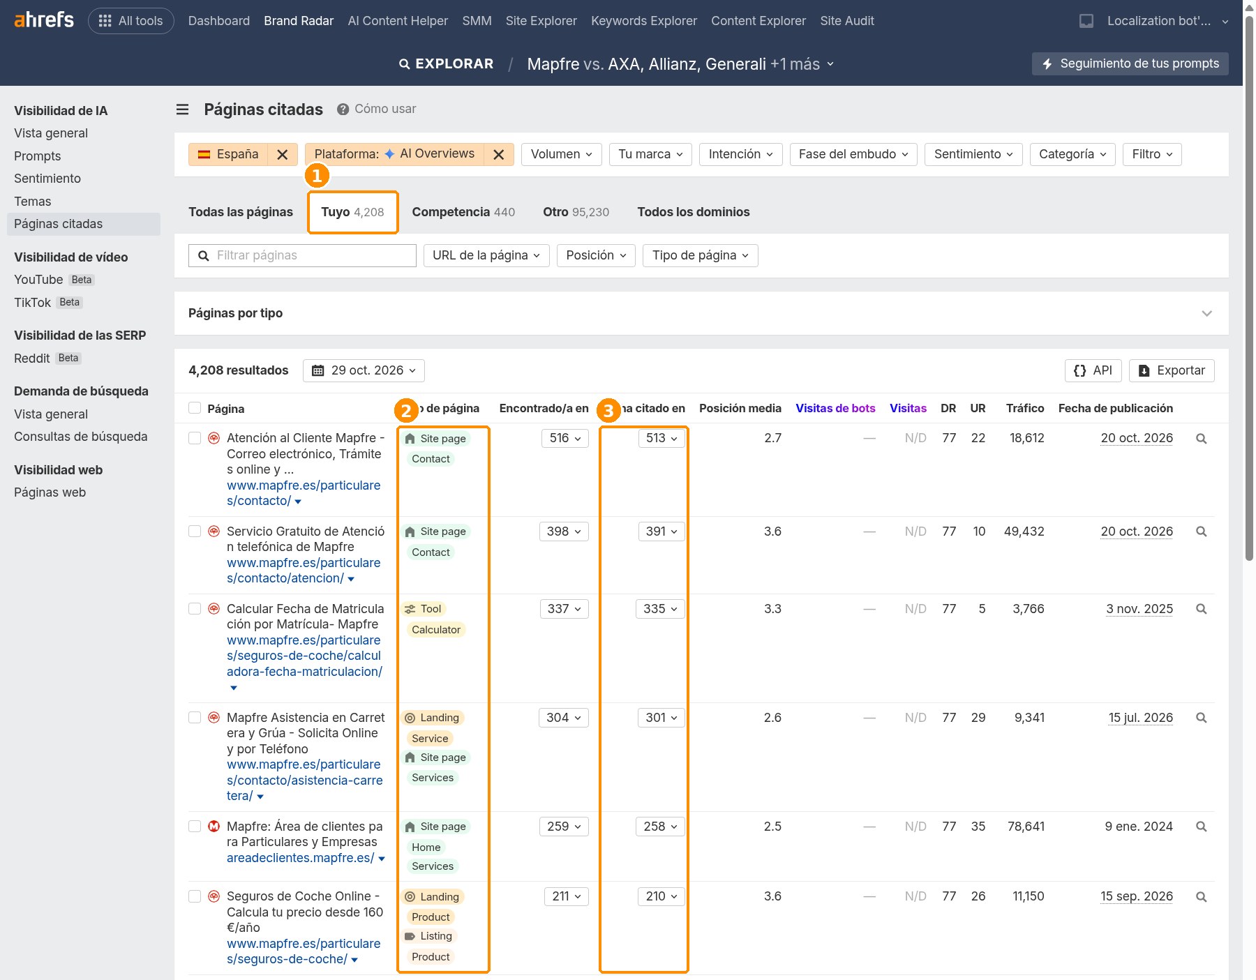This screenshot has height=980, width=1256.
Task: Click the magnifier icon for Calcular Fecha row
Action: (1202, 609)
